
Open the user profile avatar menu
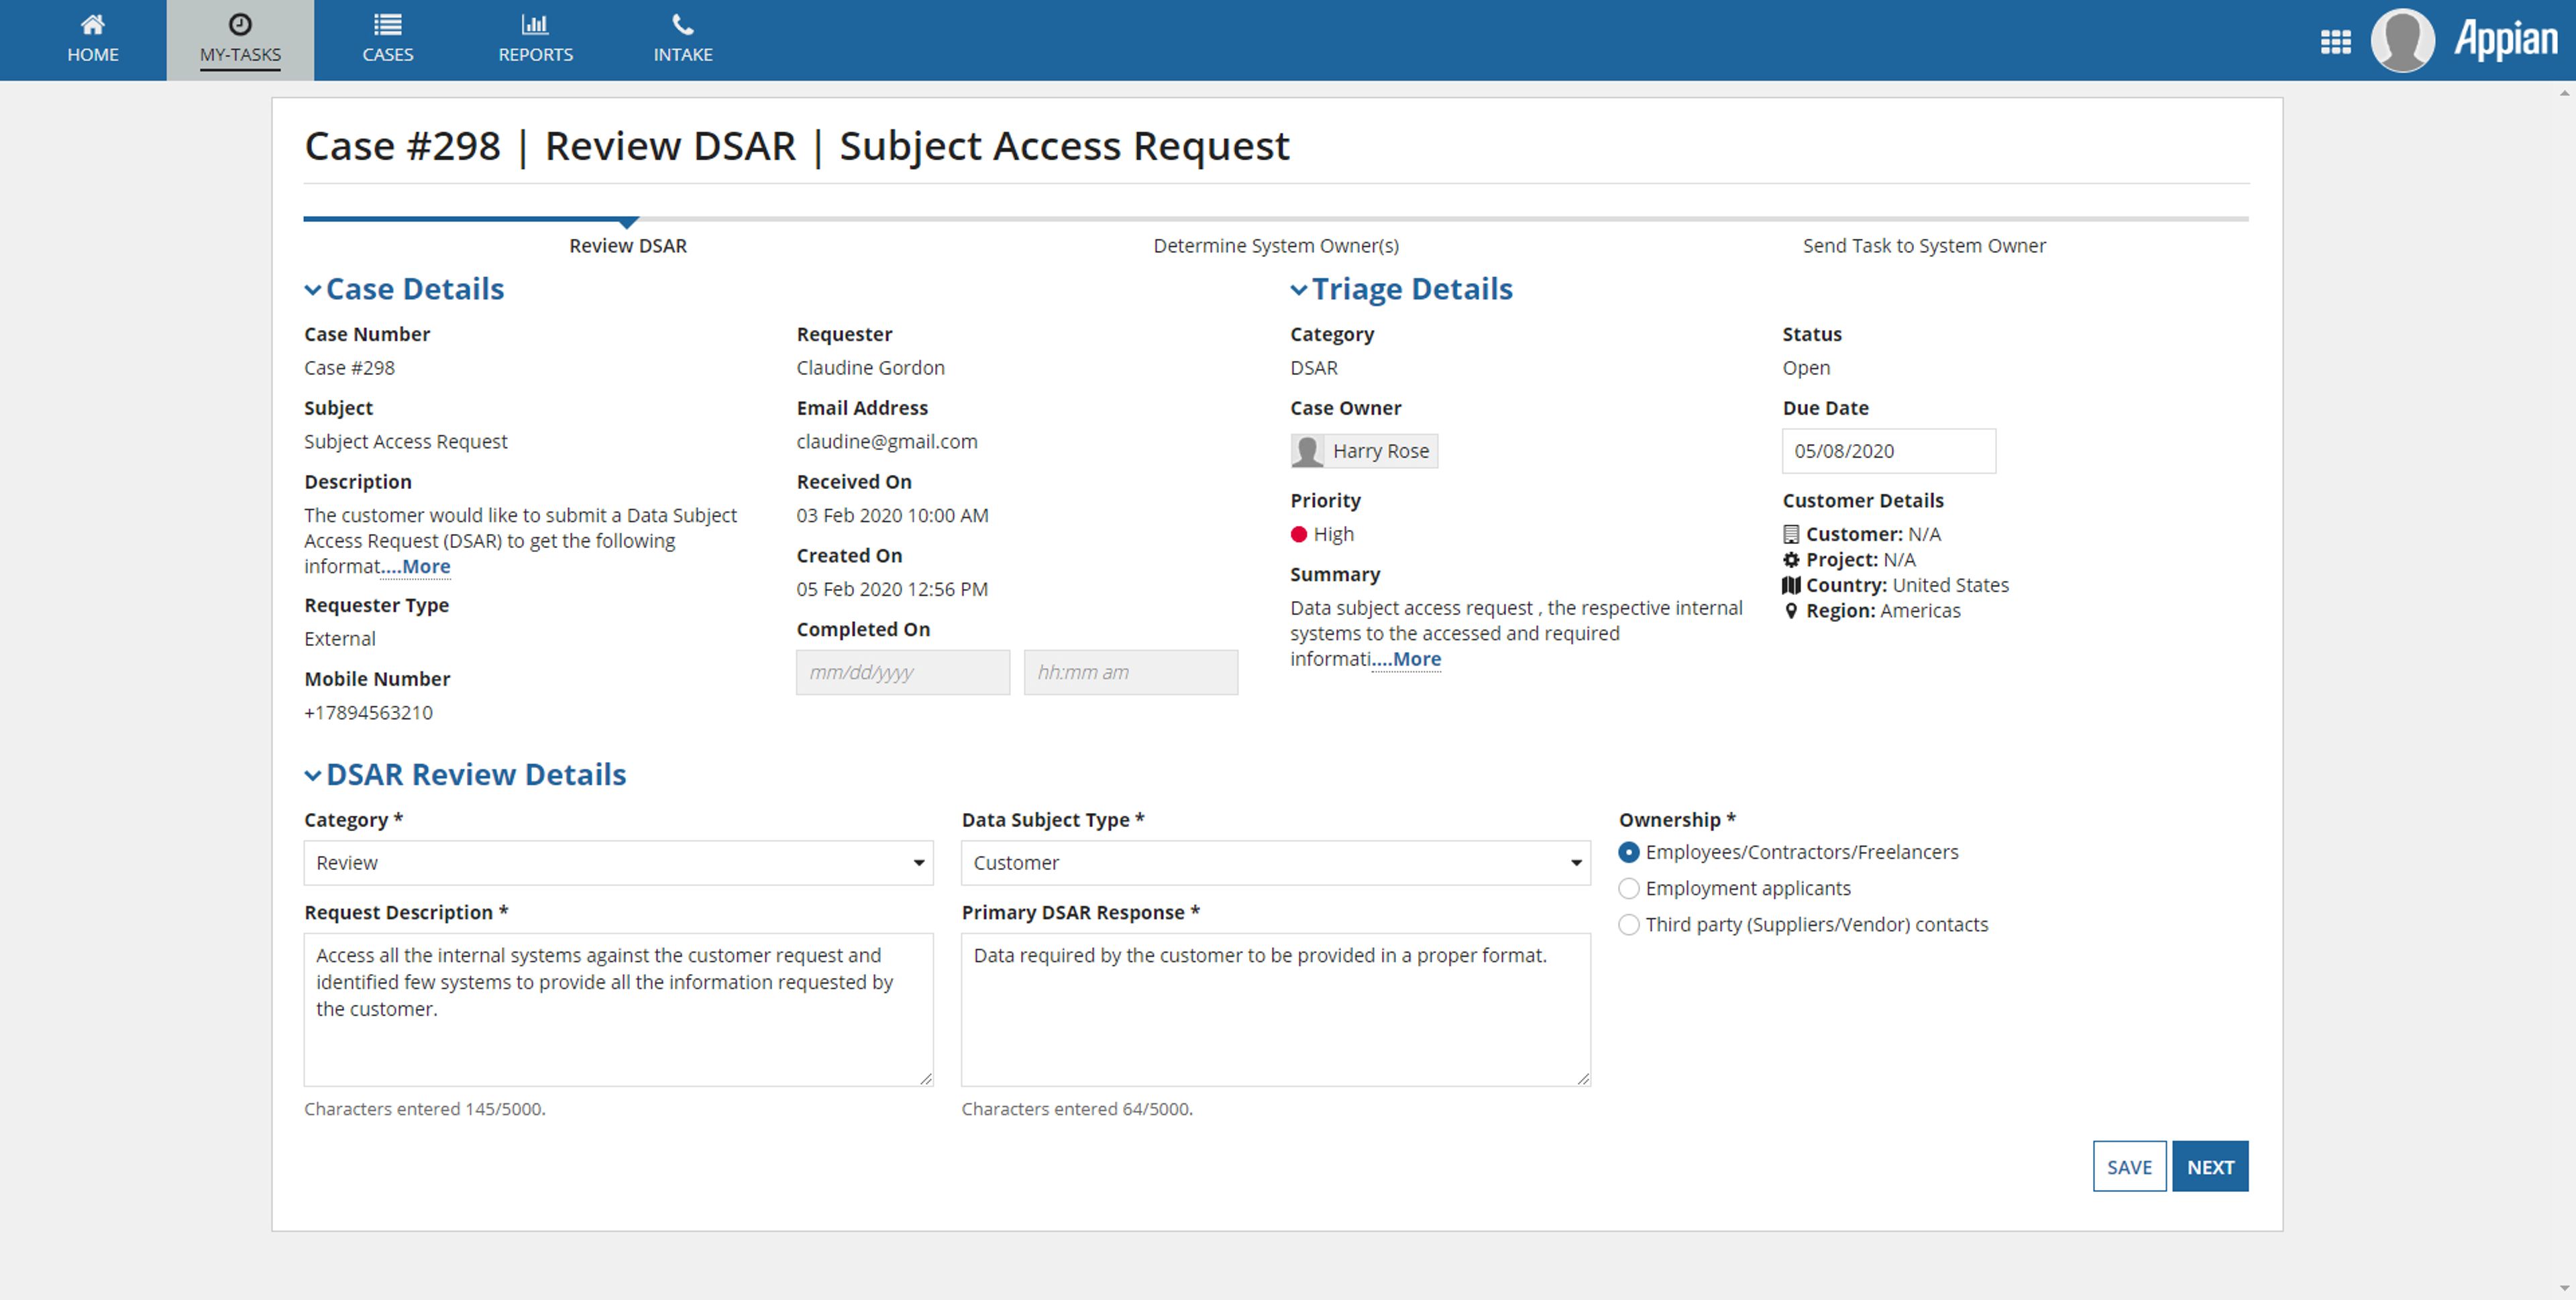(x=2402, y=40)
